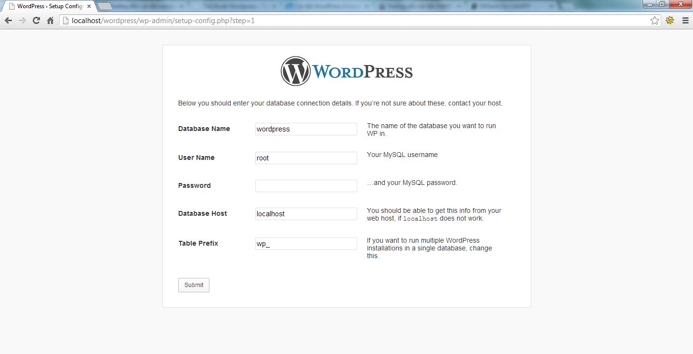This screenshot has width=693, height=354.
Task: Click the 'Password' label
Action: (x=195, y=185)
